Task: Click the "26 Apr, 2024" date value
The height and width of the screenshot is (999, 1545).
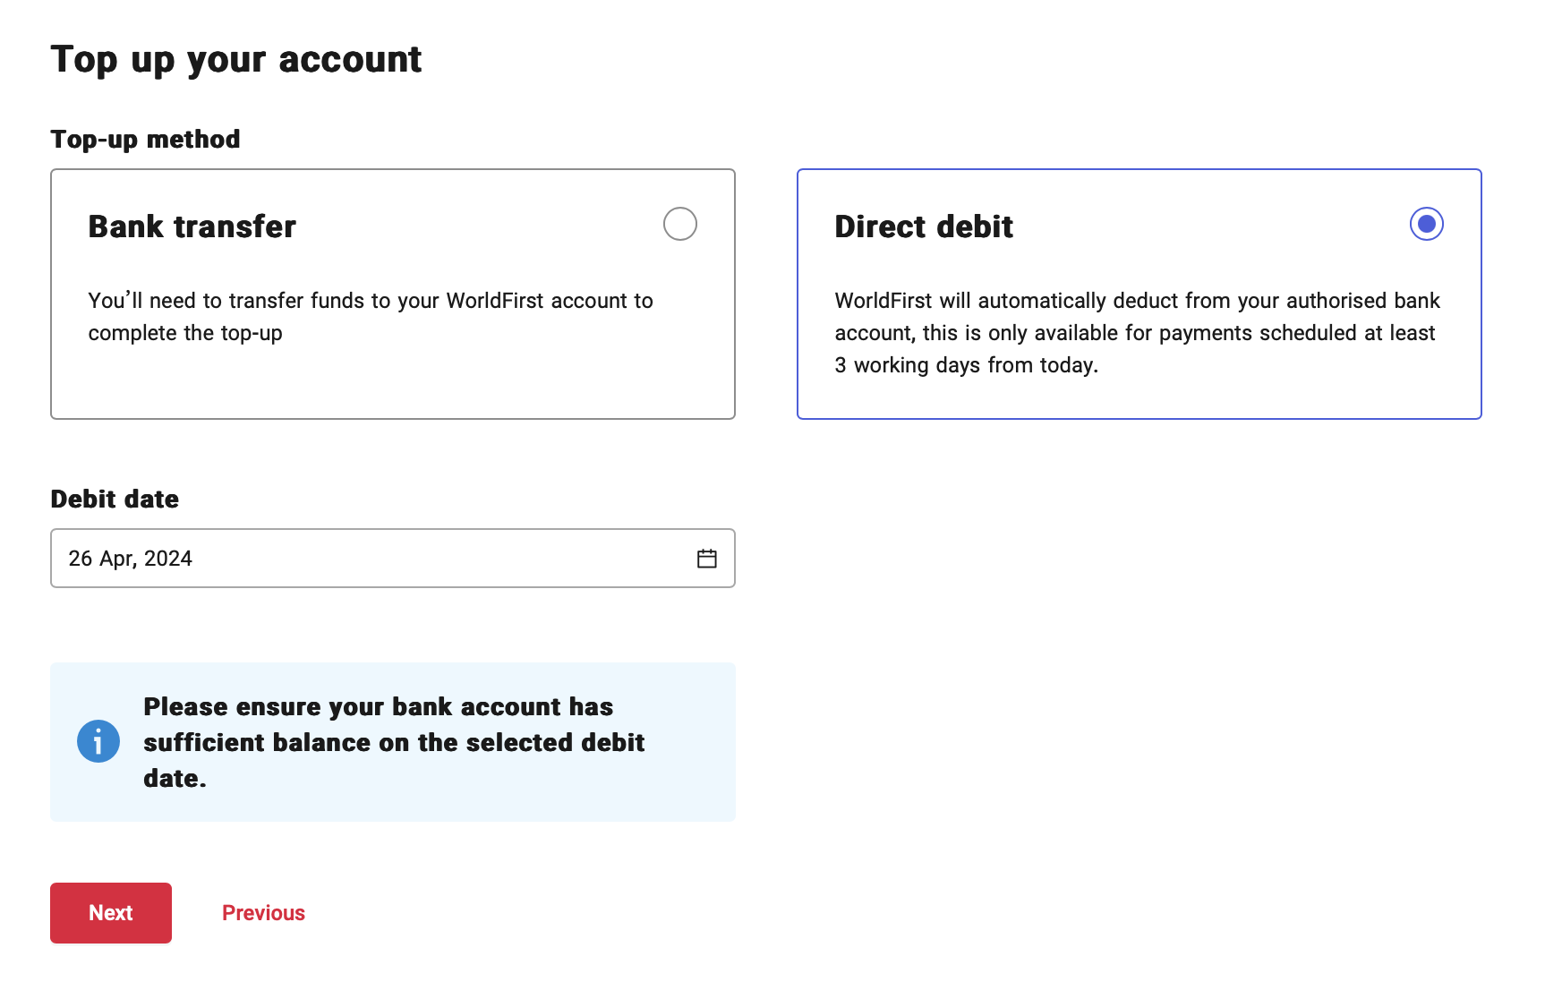Action: (131, 559)
